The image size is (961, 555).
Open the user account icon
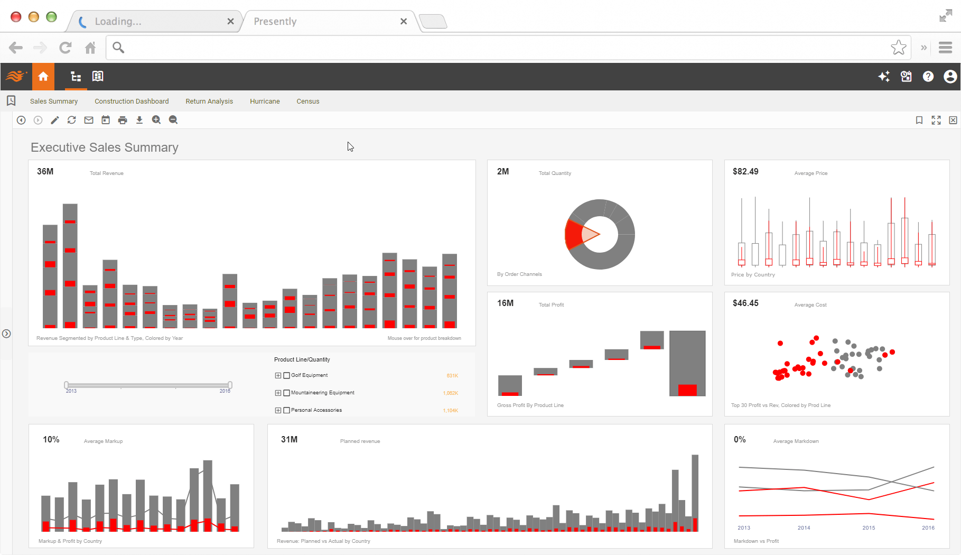[950, 77]
